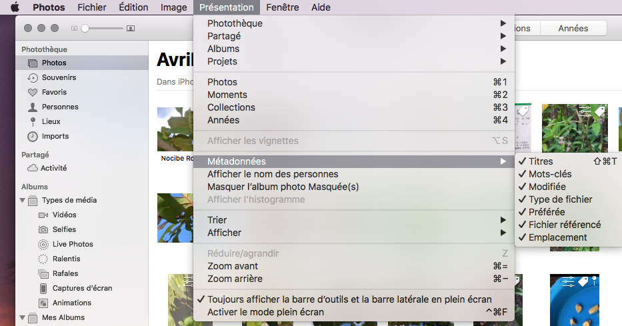Screen dimensions: 622x326
Task: Click the Captures d'écran phone icon
Action: tap(43, 288)
